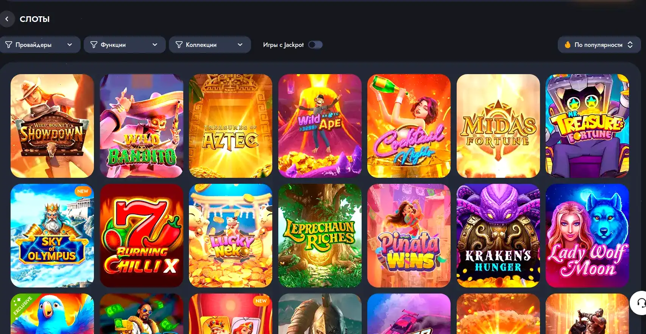Click the NEW badge on Sky of Olympus

coord(83,191)
